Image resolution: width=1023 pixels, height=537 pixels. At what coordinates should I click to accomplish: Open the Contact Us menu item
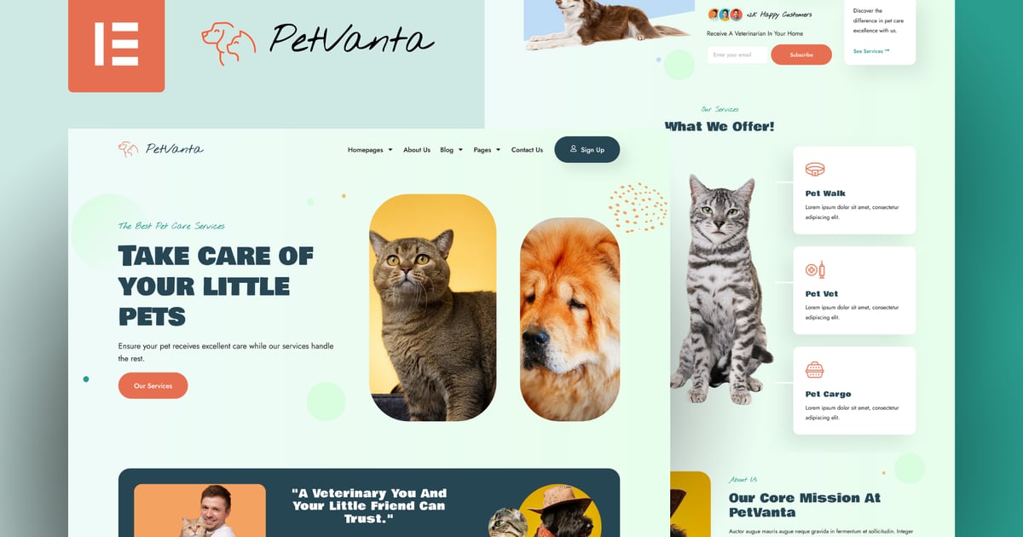pyautogui.click(x=527, y=150)
